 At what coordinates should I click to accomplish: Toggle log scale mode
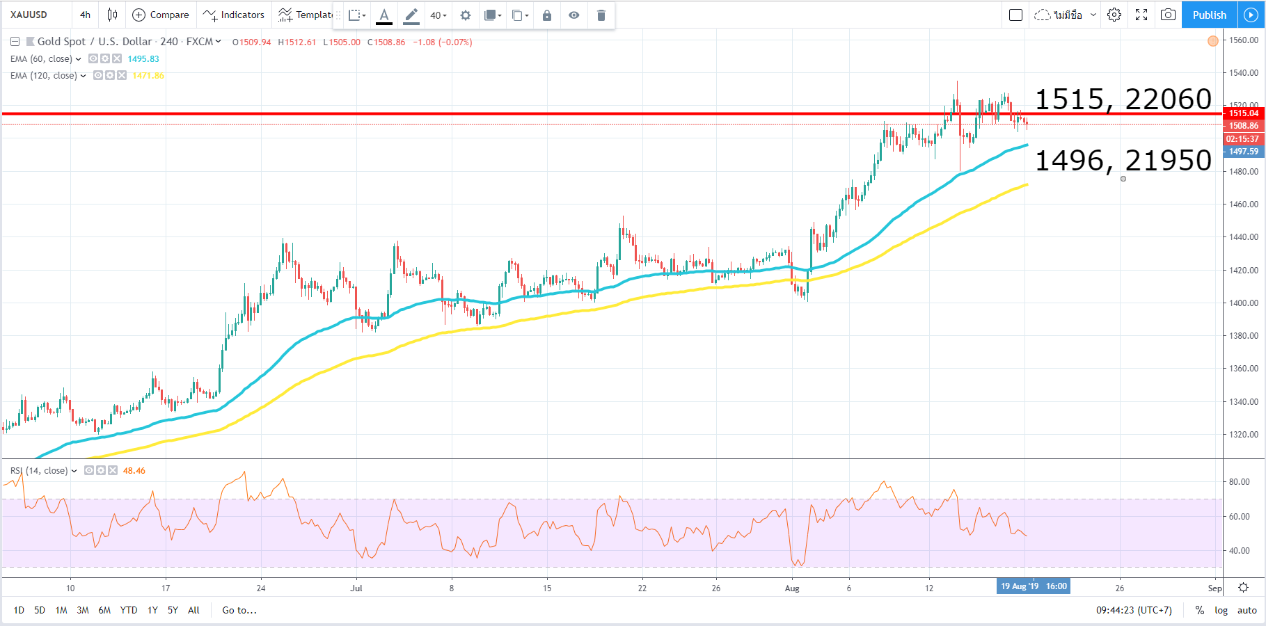click(1221, 610)
